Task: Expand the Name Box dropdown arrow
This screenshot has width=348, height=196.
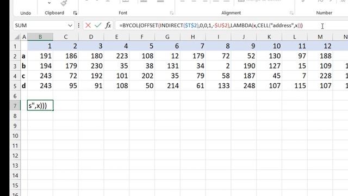Action: click(70, 26)
